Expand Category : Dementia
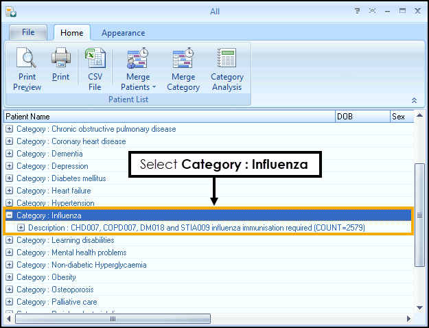 [x=10, y=154]
